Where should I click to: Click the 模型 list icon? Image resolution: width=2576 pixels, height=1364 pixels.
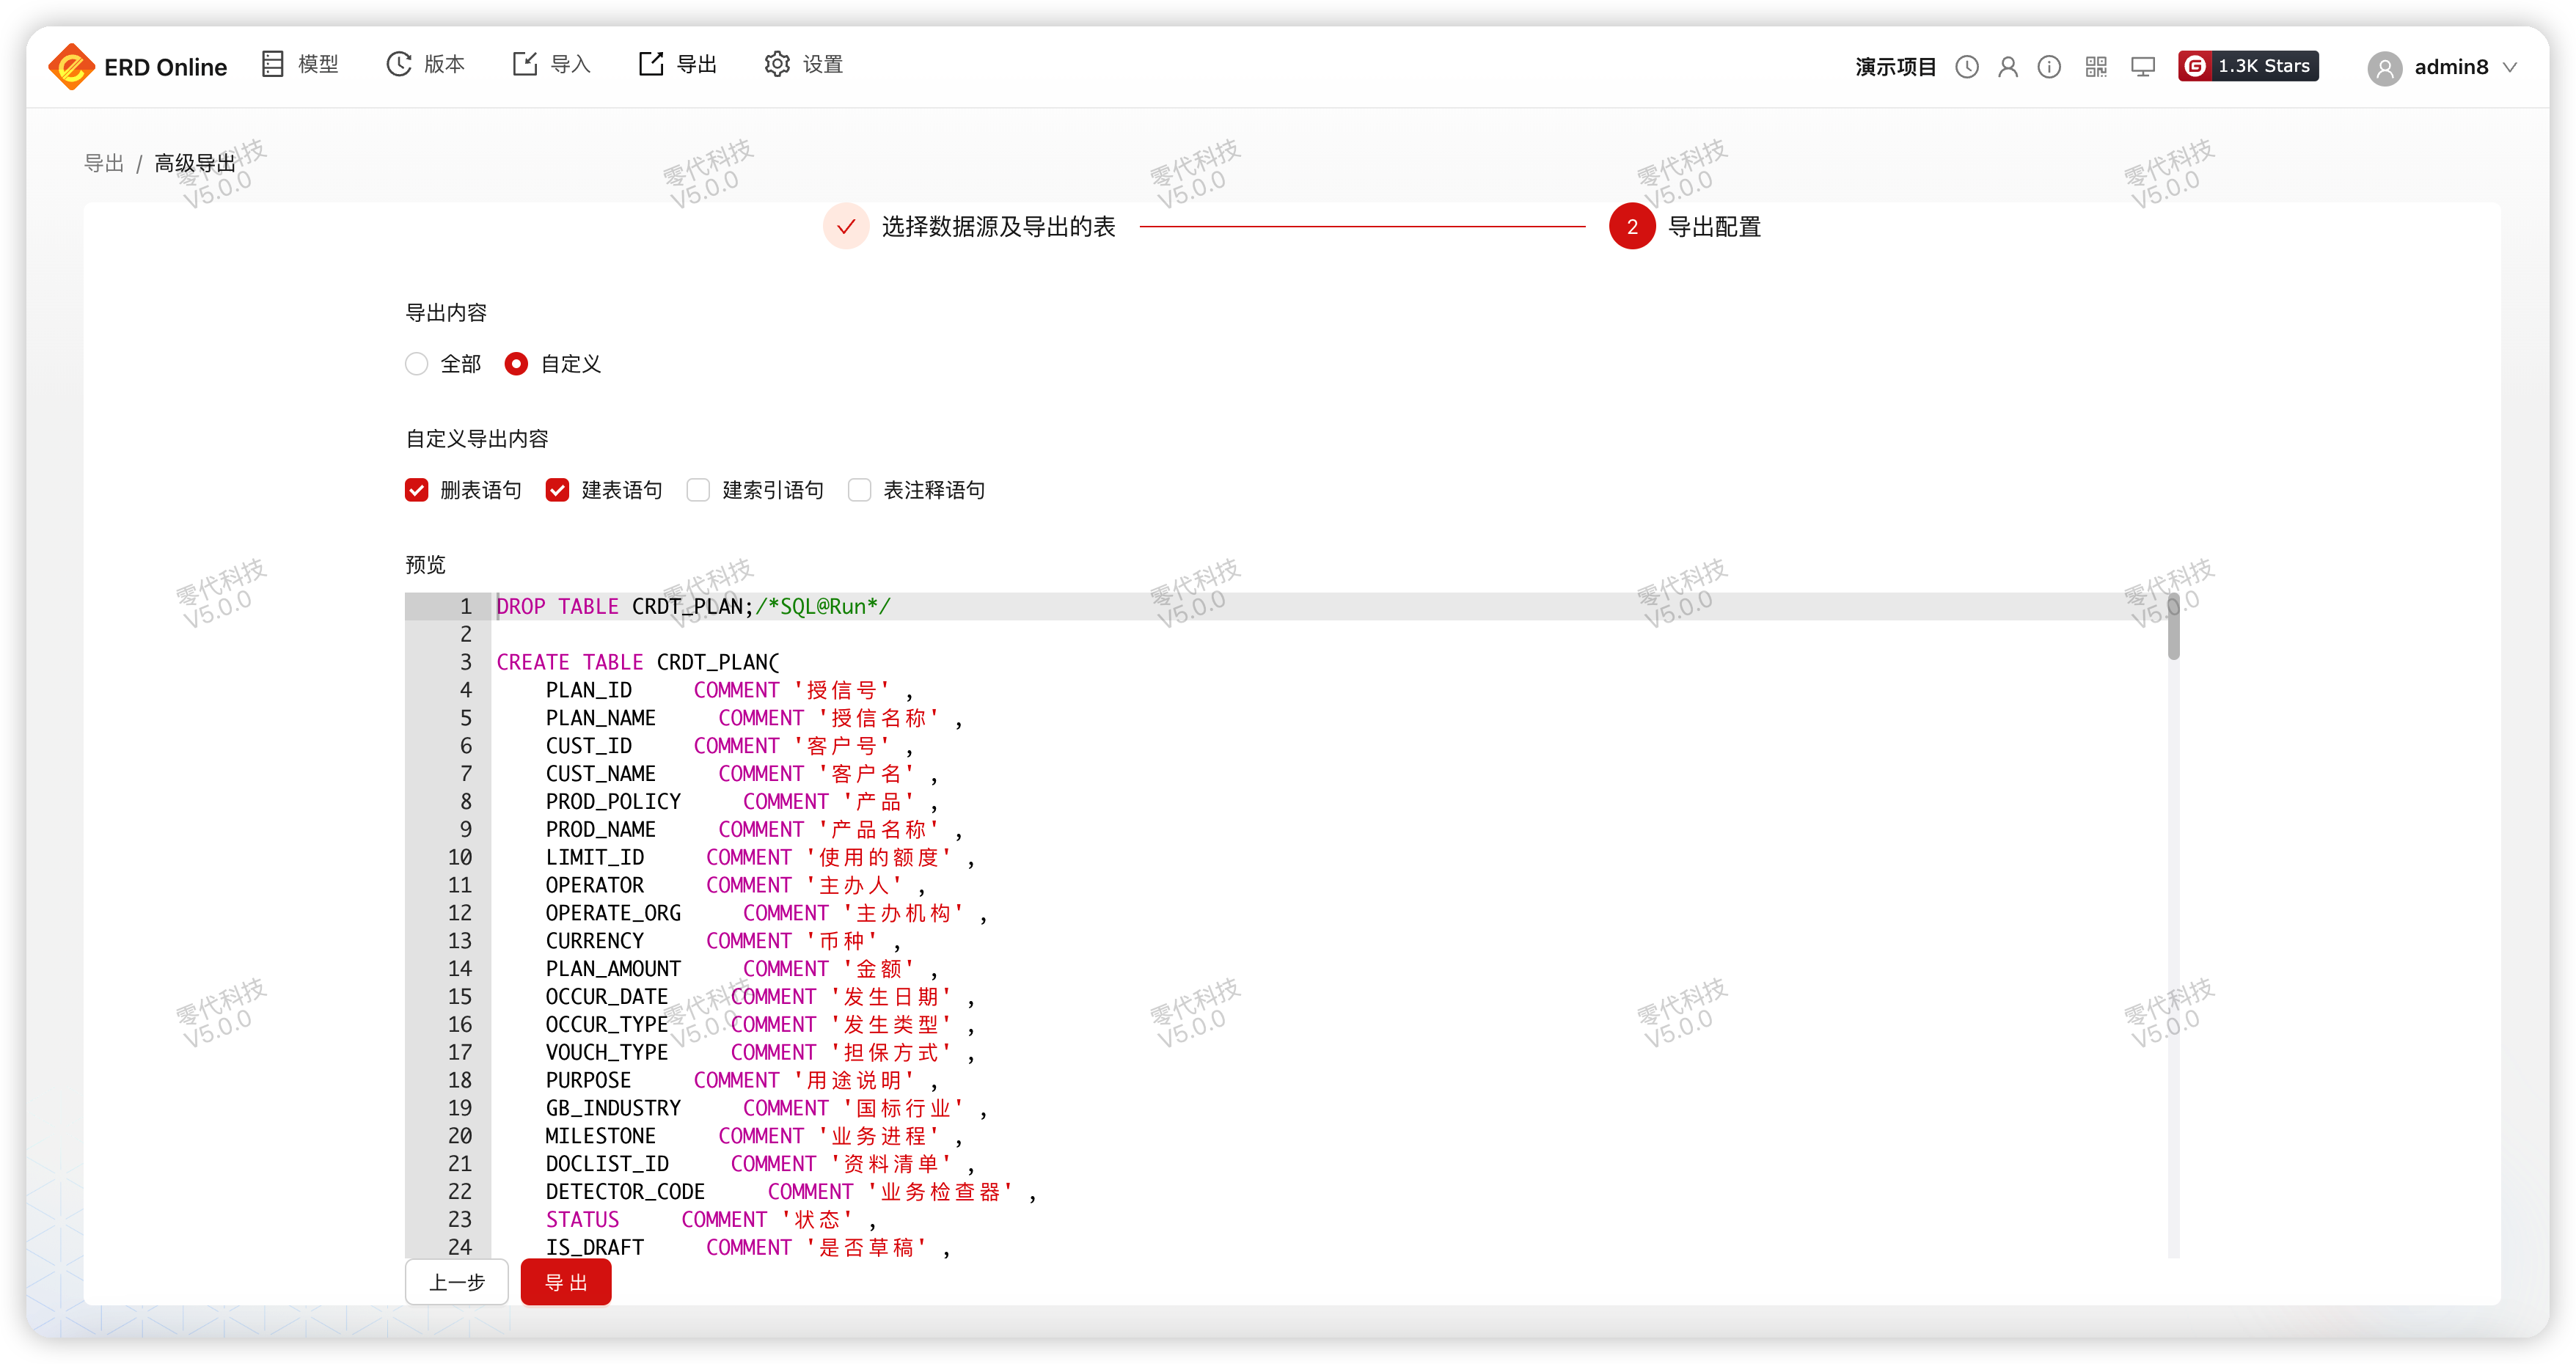point(273,64)
